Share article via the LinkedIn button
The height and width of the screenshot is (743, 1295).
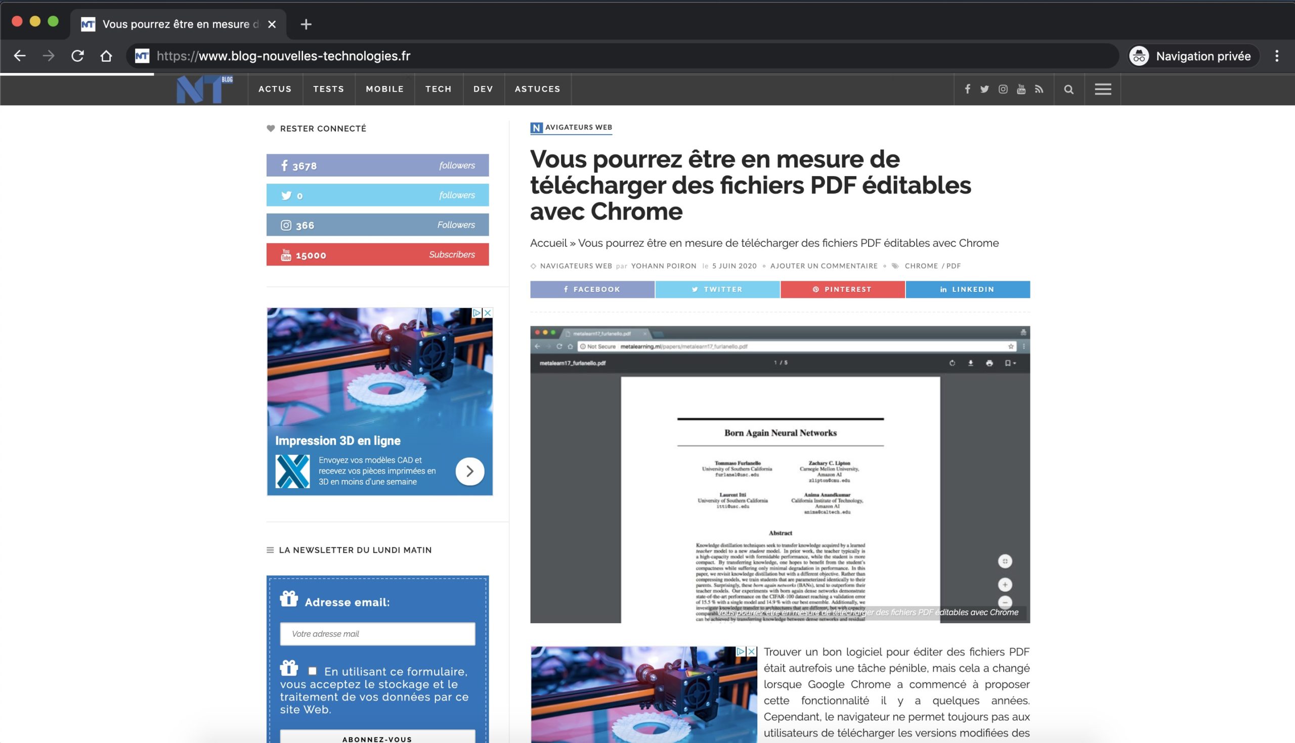[967, 289]
